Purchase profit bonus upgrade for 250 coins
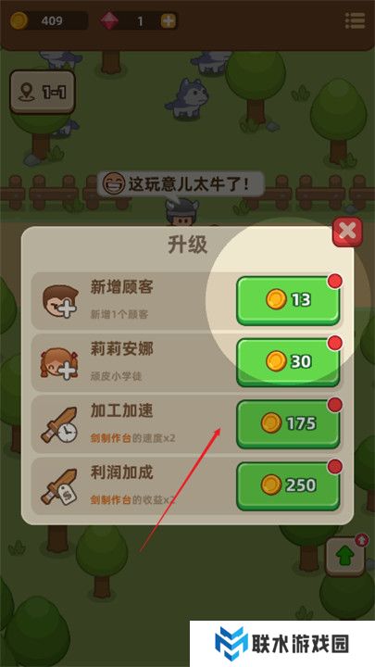Image resolution: width=375 pixels, height=667 pixels. [288, 485]
